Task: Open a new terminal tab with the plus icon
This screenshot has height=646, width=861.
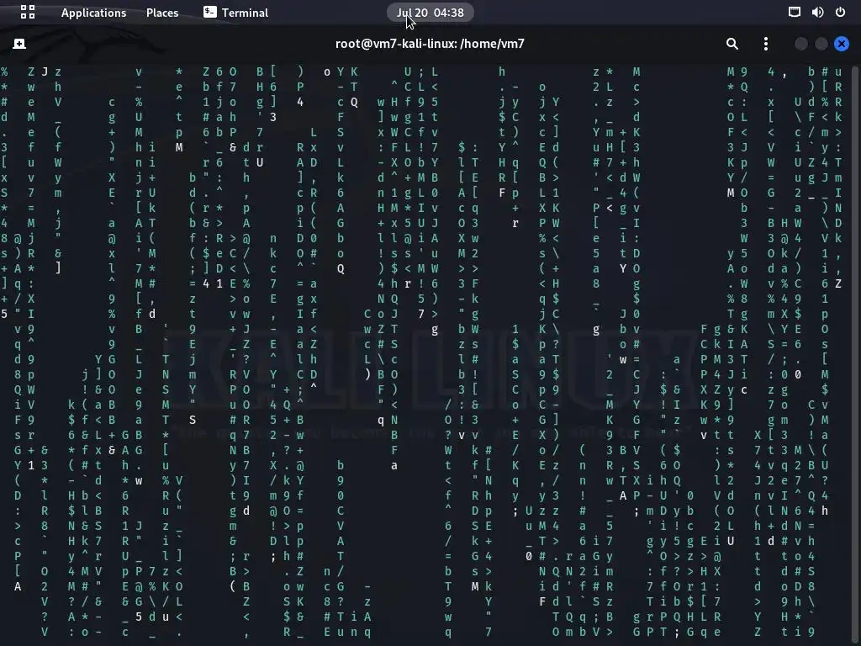Action: 19,44
